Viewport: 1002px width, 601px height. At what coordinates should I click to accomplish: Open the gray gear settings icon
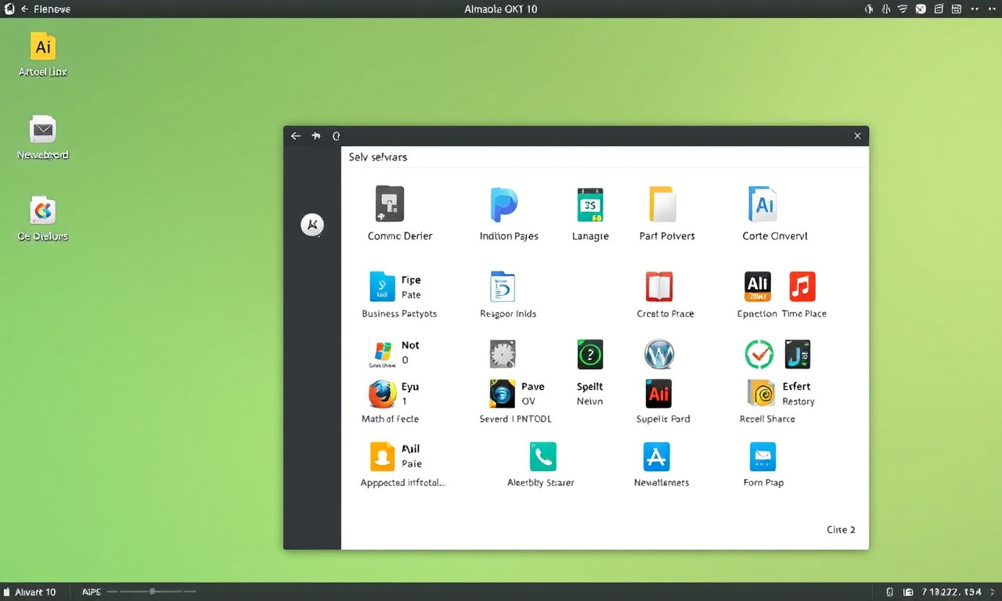point(503,354)
